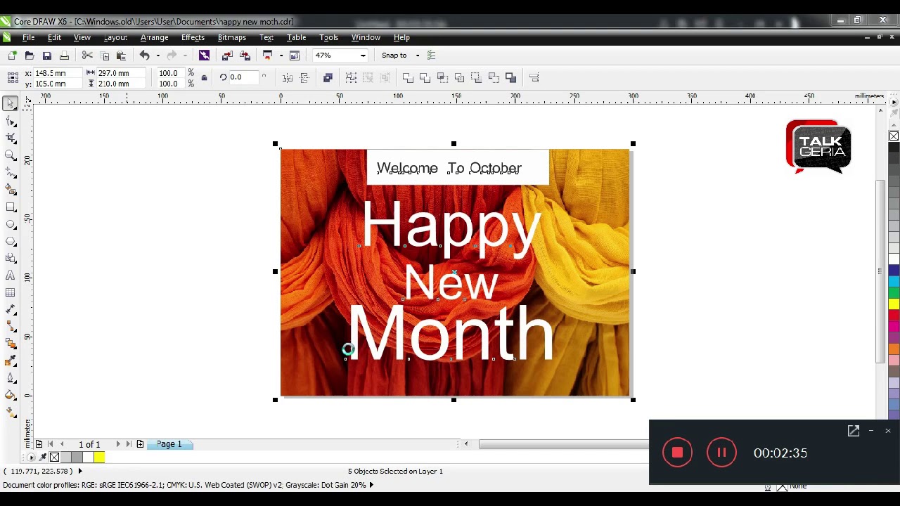Screen dimensions: 900x506
Task: Select the Blend interactive tool
Action: tap(11, 344)
